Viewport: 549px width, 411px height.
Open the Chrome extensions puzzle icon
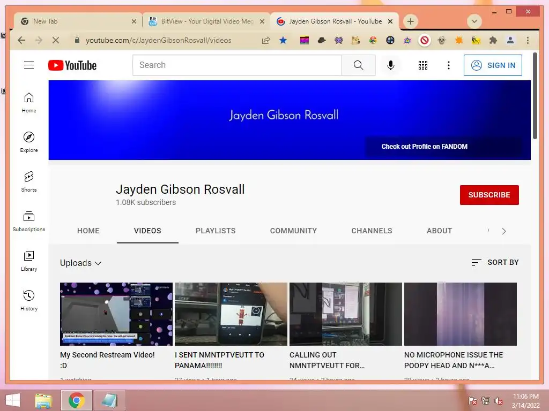click(x=493, y=40)
